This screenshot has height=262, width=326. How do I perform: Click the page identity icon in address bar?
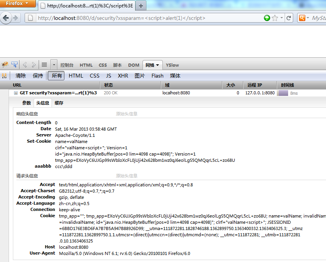(x=30, y=18)
